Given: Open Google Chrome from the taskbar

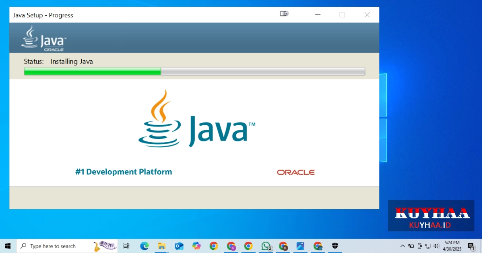Looking at the screenshot, I should pos(214,246).
